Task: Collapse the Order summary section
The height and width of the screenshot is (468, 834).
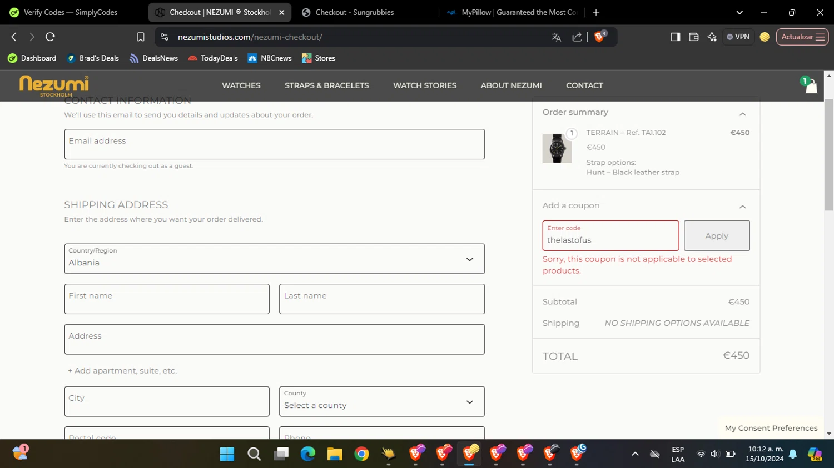Action: click(742, 114)
